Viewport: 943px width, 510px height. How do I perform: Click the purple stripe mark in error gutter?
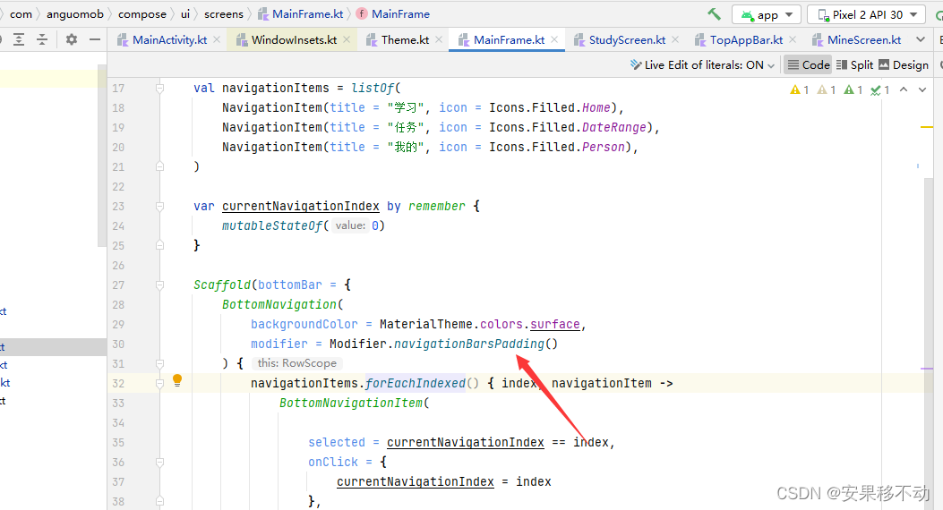click(x=926, y=369)
